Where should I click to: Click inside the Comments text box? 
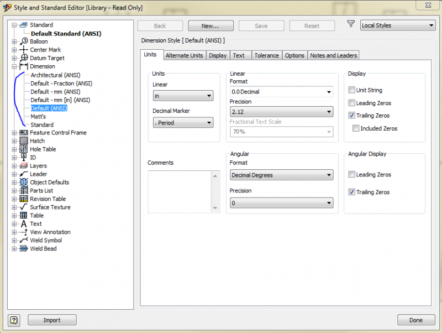coord(180,191)
